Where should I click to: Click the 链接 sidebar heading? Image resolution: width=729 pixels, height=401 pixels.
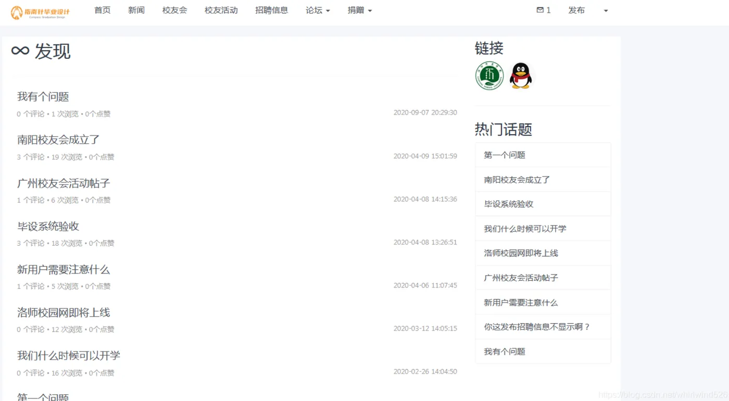tap(489, 48)
